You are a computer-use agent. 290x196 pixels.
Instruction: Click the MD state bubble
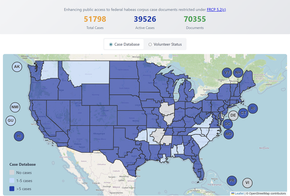(x=229, y=134)
